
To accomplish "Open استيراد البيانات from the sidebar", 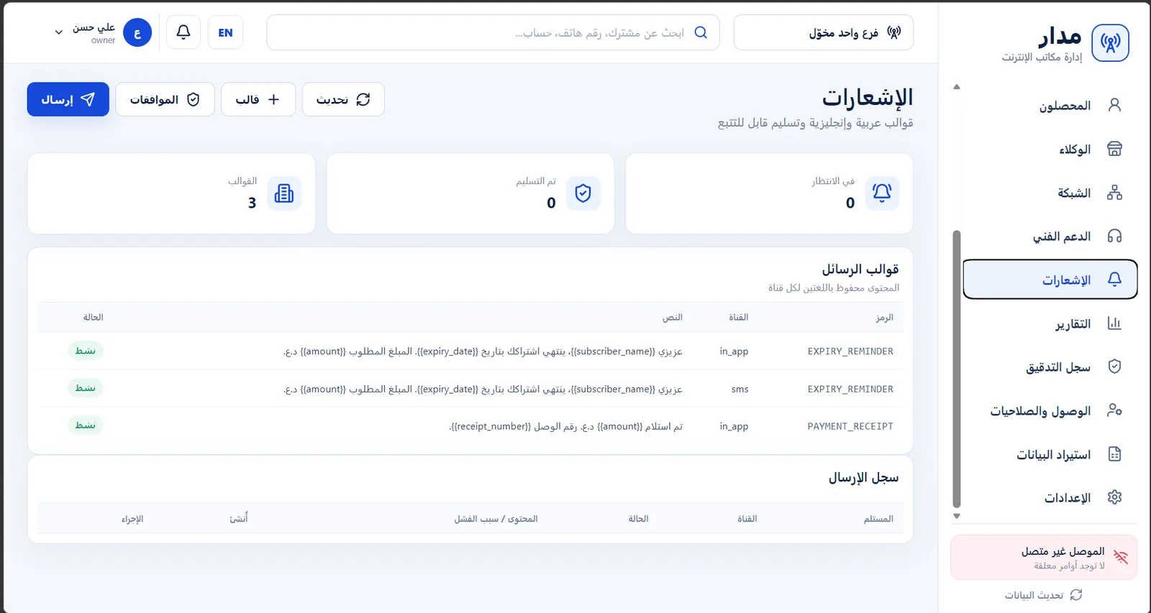I will 1050,454.
